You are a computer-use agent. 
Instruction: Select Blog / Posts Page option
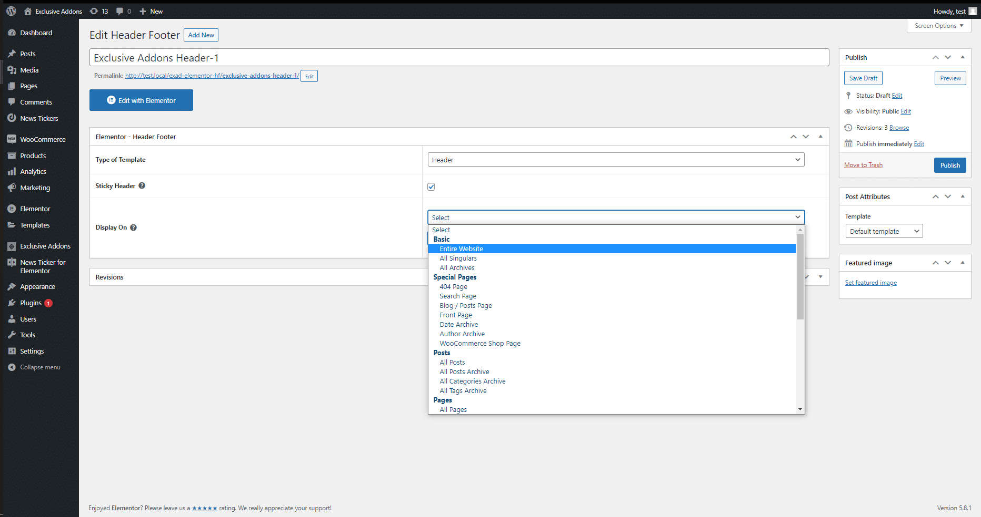612,305
